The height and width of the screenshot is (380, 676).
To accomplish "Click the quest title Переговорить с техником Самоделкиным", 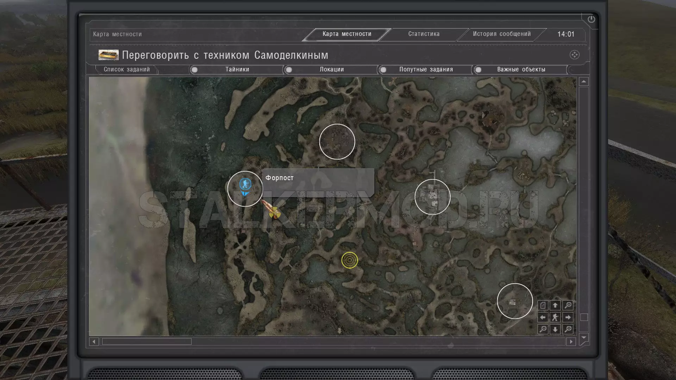I will tap(225, 55).
